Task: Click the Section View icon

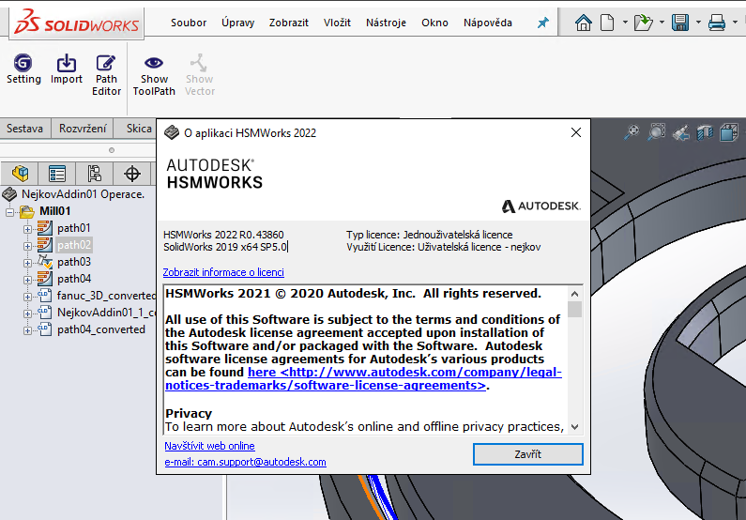Action: pyautogui.click(x=705, y=132)
